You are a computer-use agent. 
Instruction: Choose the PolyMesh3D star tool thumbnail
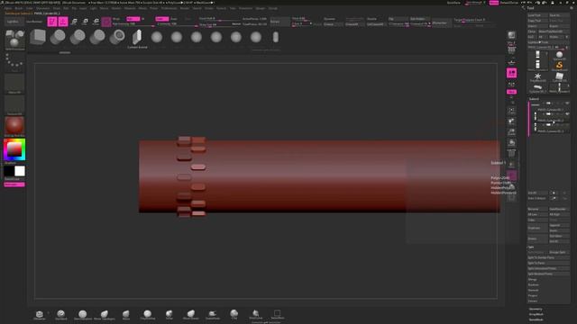click(x=537, y=76)
